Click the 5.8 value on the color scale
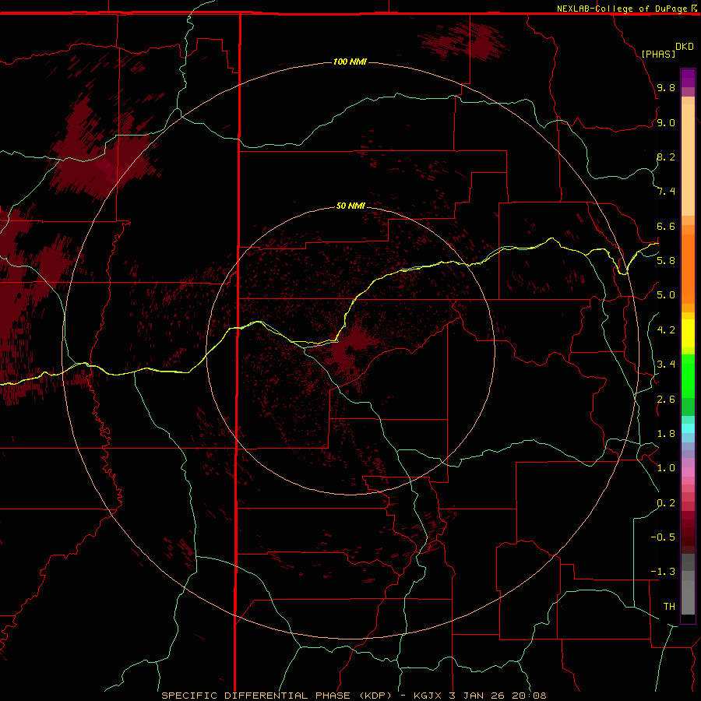 point(666,261)
